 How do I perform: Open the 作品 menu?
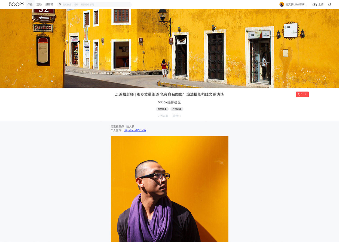point(30,5)
